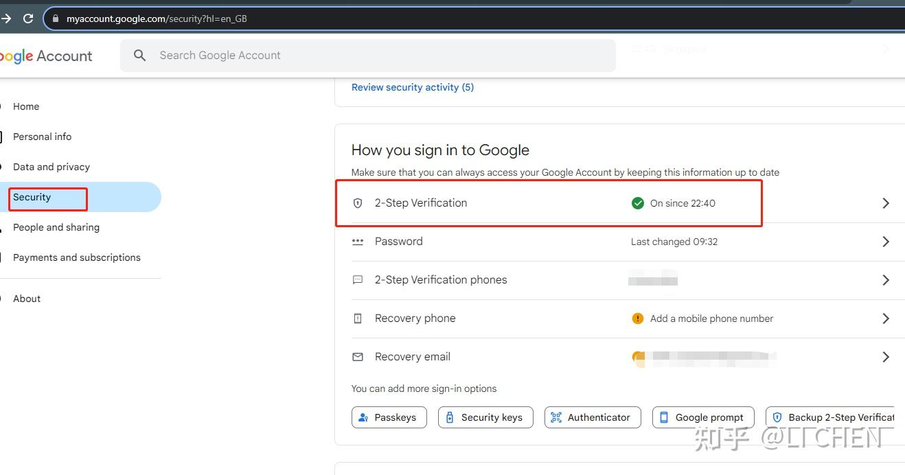Select the 2-Step Verification shield icon
Screen dimensions: 905x475
(357, 203)
